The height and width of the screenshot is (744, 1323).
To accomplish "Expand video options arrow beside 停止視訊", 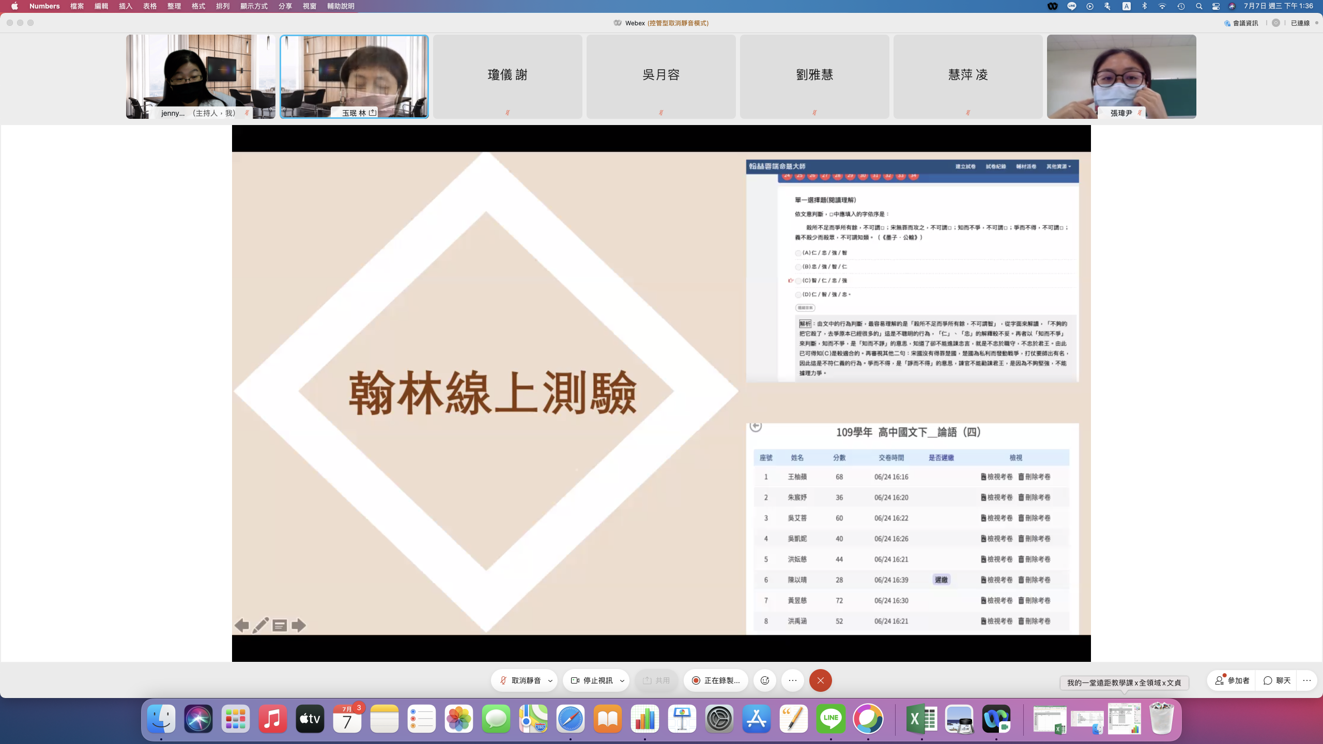I will point(622,680).
